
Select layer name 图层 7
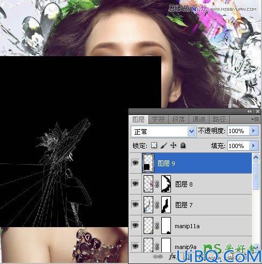click(x=184, y=205)
